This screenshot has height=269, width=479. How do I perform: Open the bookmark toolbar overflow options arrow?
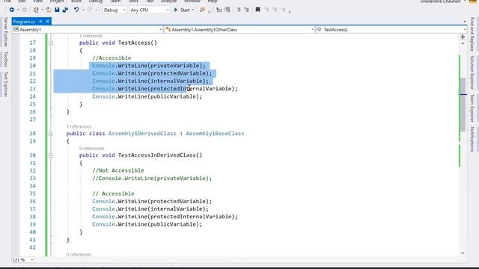point(290,11)
